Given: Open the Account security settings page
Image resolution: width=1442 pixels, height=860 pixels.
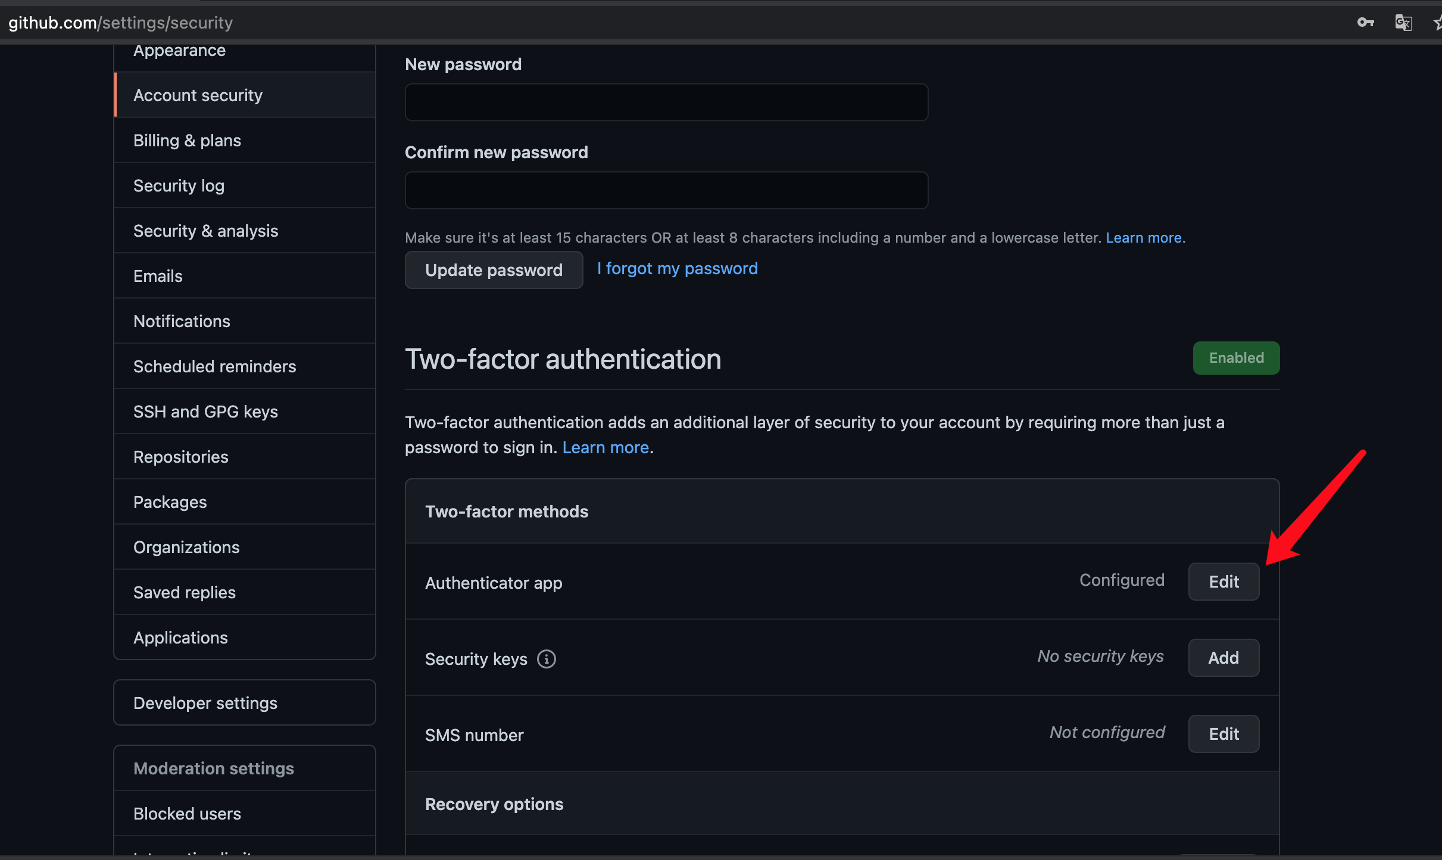Looking at the screenshot, I should pyautogui.click(x=198, y=95).
